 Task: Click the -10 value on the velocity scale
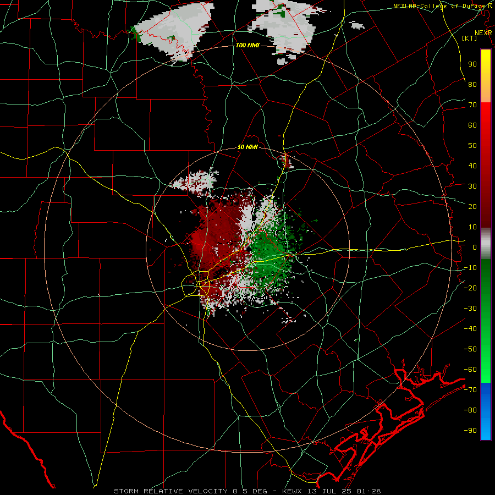click(470, 268)
